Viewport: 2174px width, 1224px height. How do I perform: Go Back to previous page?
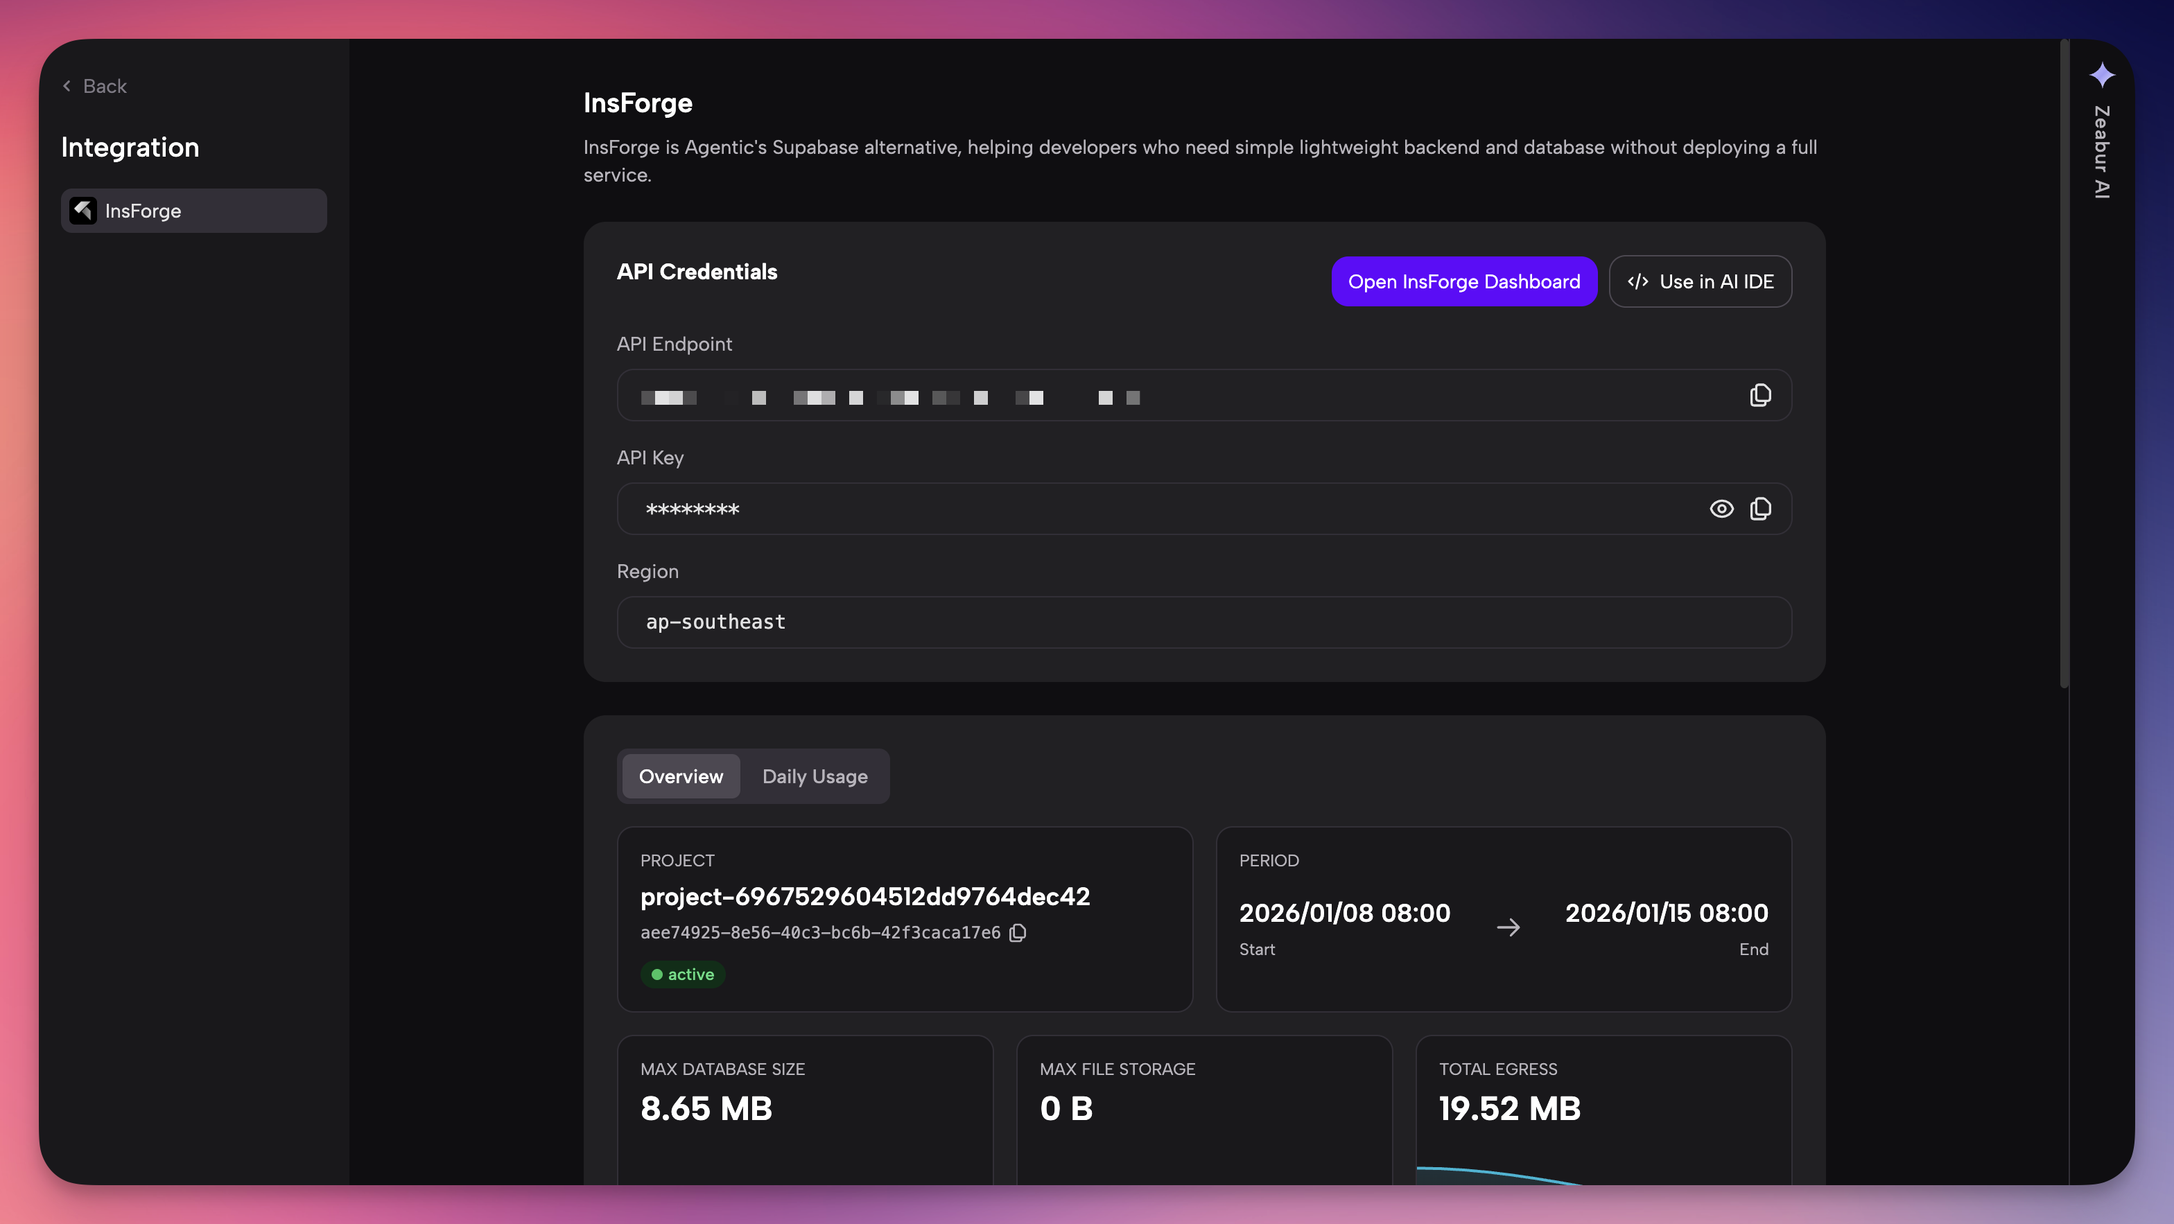click(x=93, y=85)
